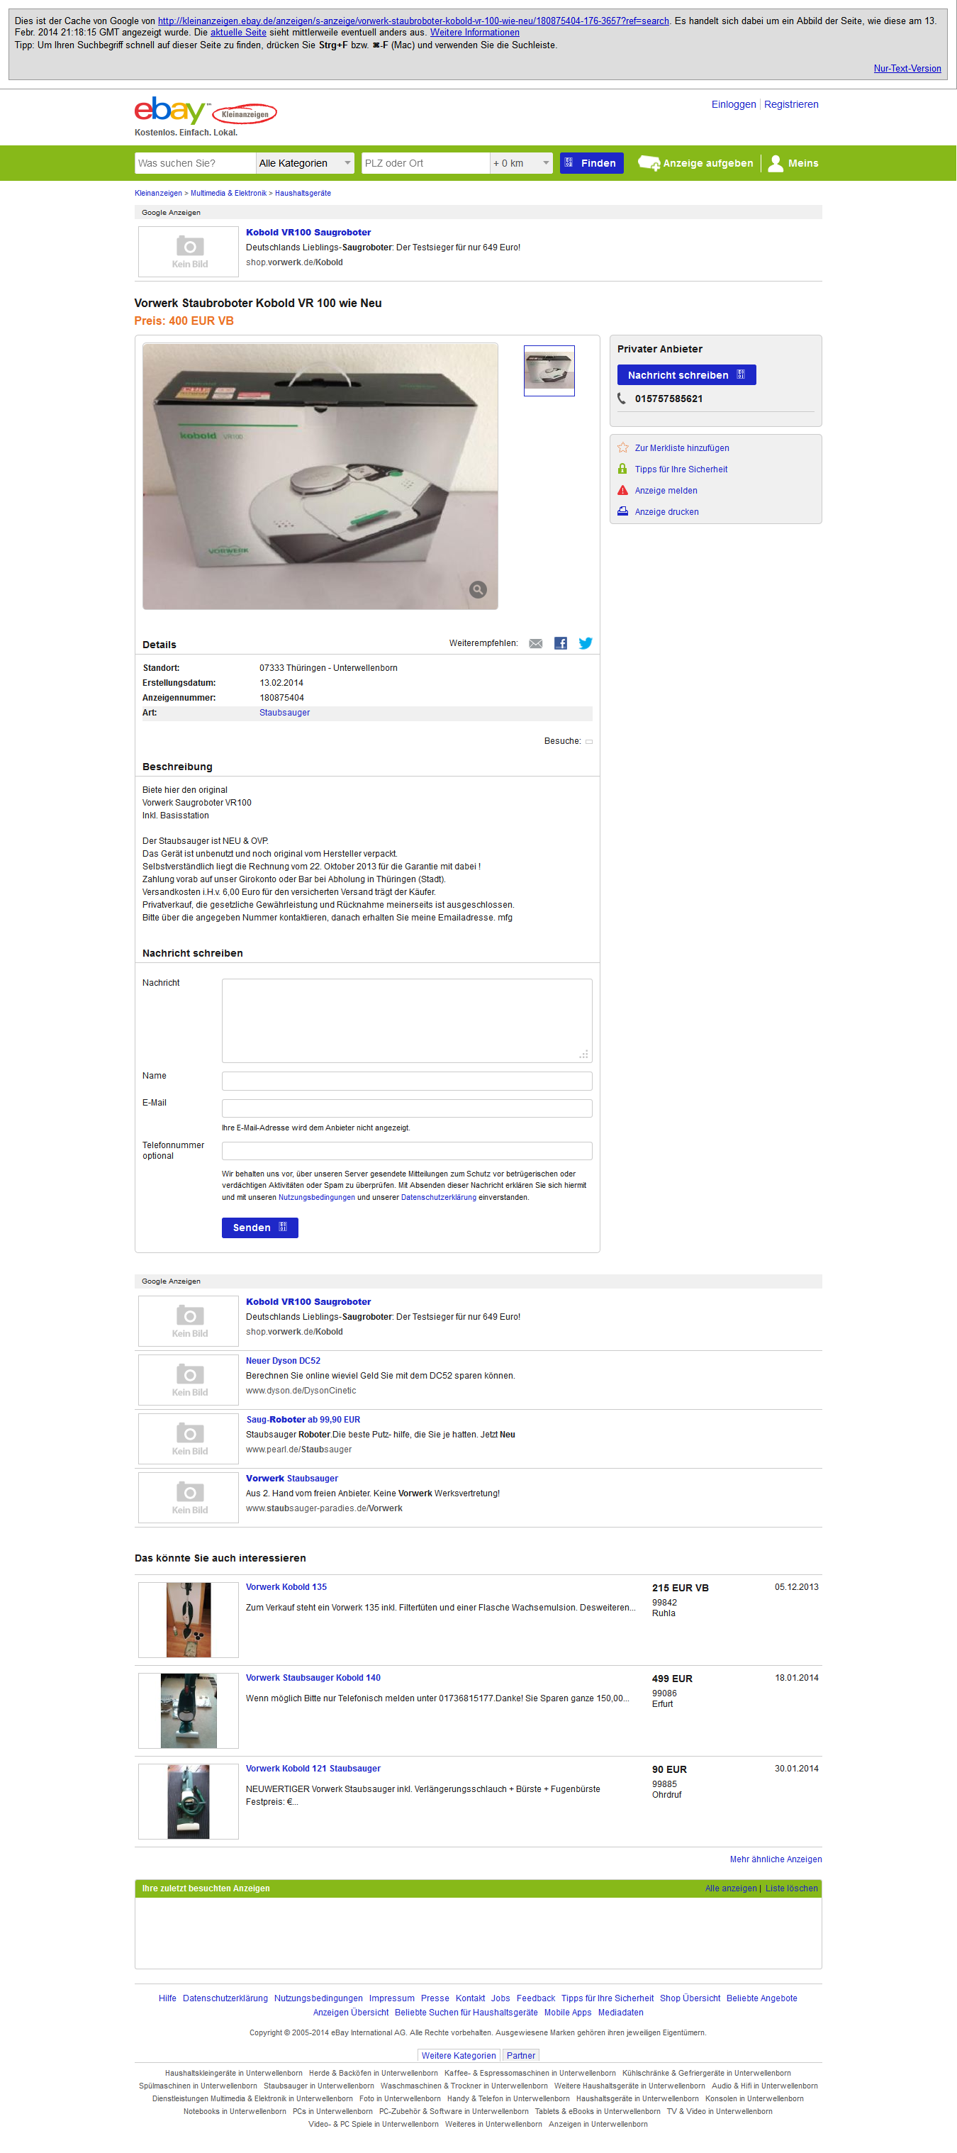
Task: Click Datenschutzerklärung link in message form
Action: pos(439,1198)
